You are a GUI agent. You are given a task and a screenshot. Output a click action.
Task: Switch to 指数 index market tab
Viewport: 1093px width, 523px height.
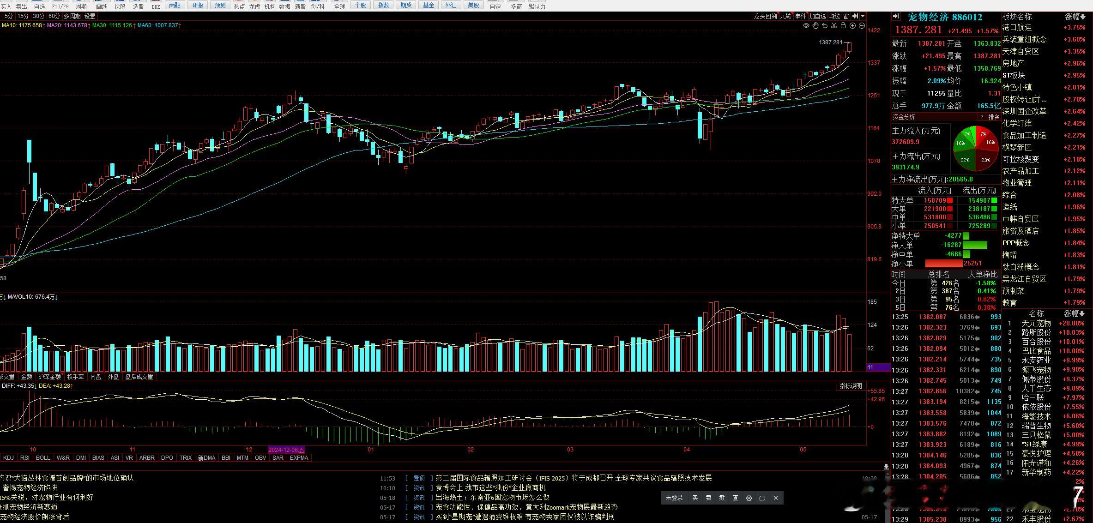pyautogui.click(x=384, y=5)
